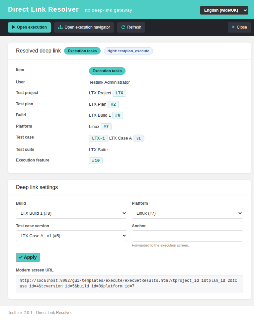Click the Modern screen URL box
Viewport: 254px width, 320px height.
pos(129,284)
